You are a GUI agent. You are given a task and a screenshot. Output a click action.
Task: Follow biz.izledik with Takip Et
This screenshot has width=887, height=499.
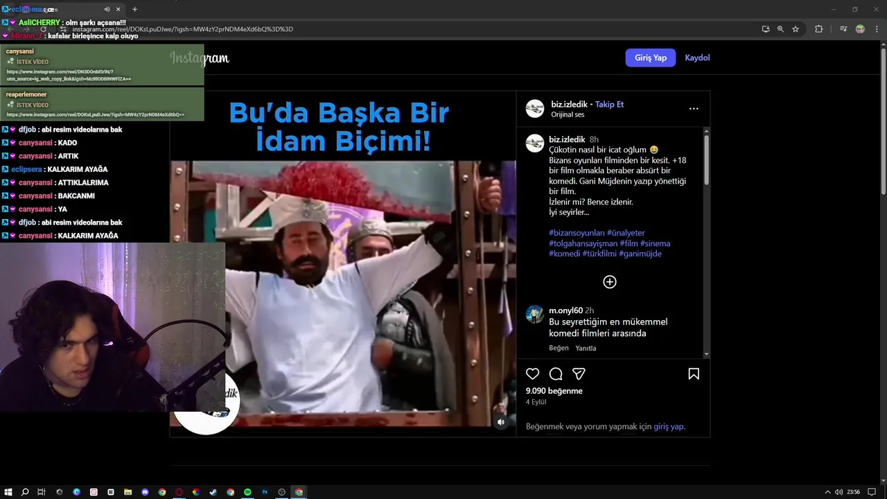tap(609, 105)
